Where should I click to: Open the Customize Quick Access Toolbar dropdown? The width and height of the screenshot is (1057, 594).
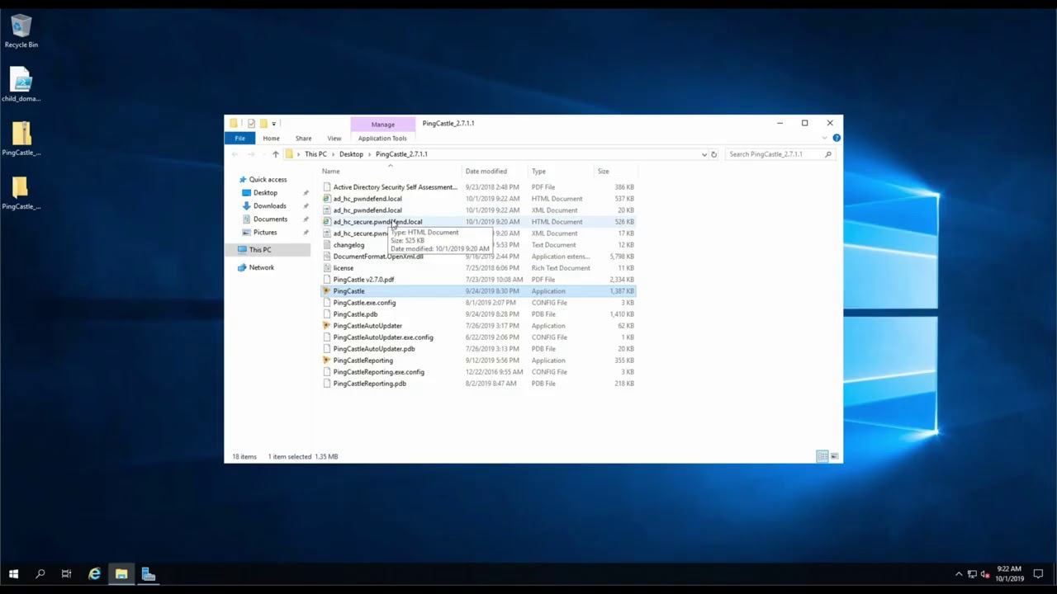click(273, 124)
